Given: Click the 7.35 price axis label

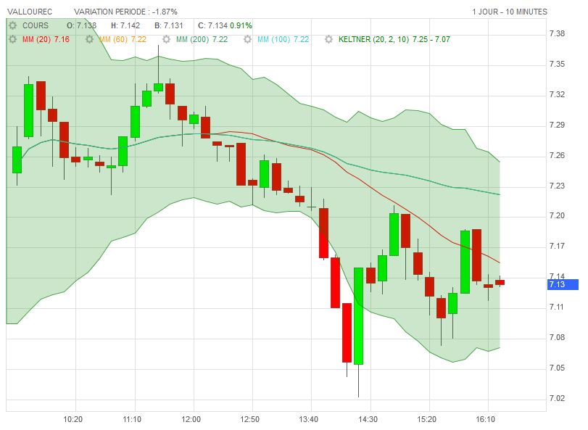Looking at the screenshot, I should (x=557, y=64).
